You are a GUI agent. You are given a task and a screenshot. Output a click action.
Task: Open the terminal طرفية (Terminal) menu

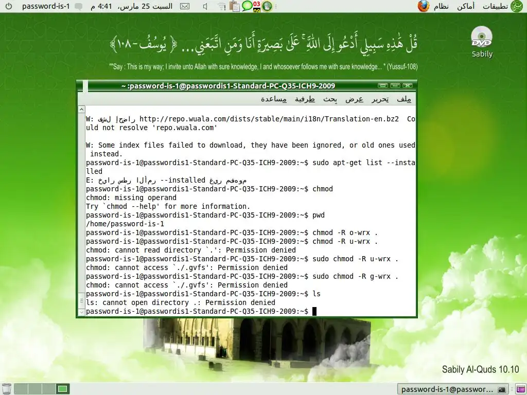(305, 99)
